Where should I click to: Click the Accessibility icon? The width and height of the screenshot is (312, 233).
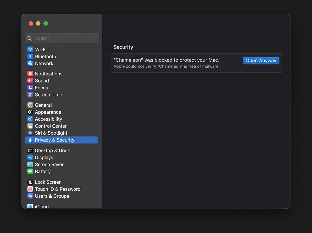coord(30,119)
